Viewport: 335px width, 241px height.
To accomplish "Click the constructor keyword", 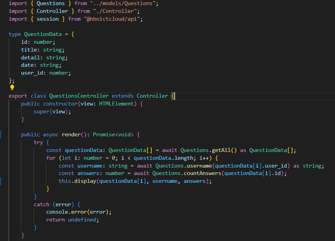I will point(60,104).
